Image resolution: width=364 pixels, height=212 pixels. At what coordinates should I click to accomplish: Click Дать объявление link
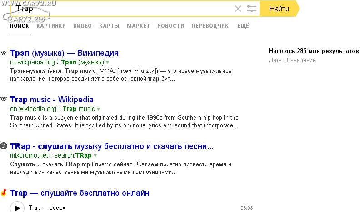pyautogui.click(x=292, y=60)
